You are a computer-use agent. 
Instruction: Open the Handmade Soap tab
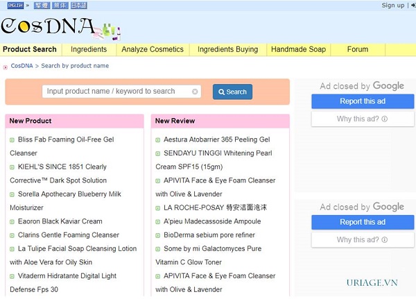tap(298, 49)
